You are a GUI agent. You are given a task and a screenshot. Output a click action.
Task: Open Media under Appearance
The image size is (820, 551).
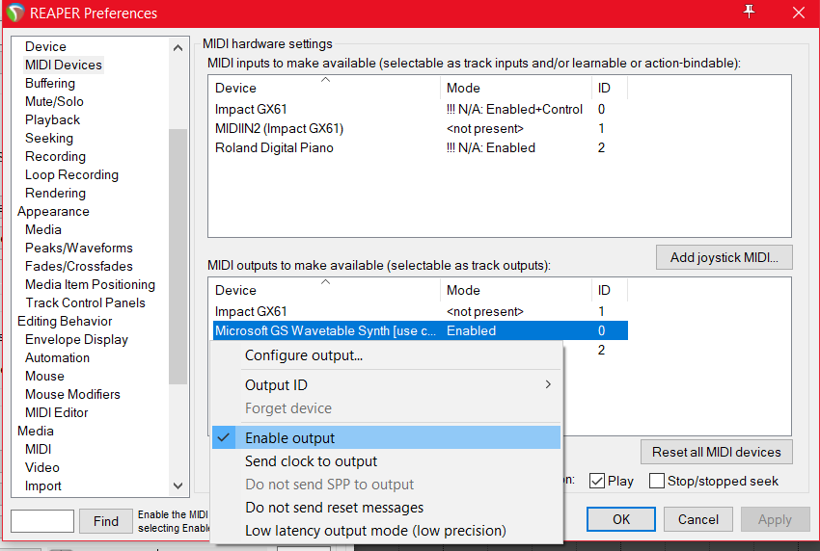(42, 229)
